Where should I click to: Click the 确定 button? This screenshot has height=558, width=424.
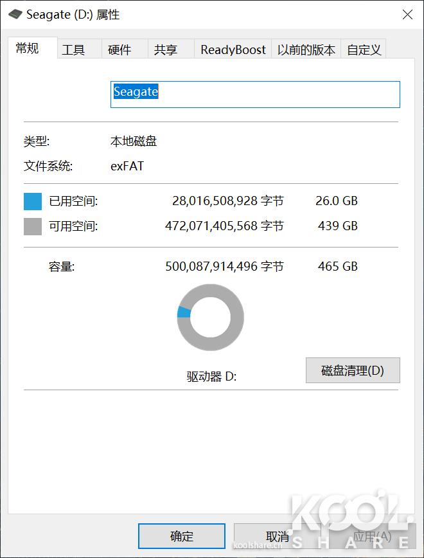coord(182,536)
